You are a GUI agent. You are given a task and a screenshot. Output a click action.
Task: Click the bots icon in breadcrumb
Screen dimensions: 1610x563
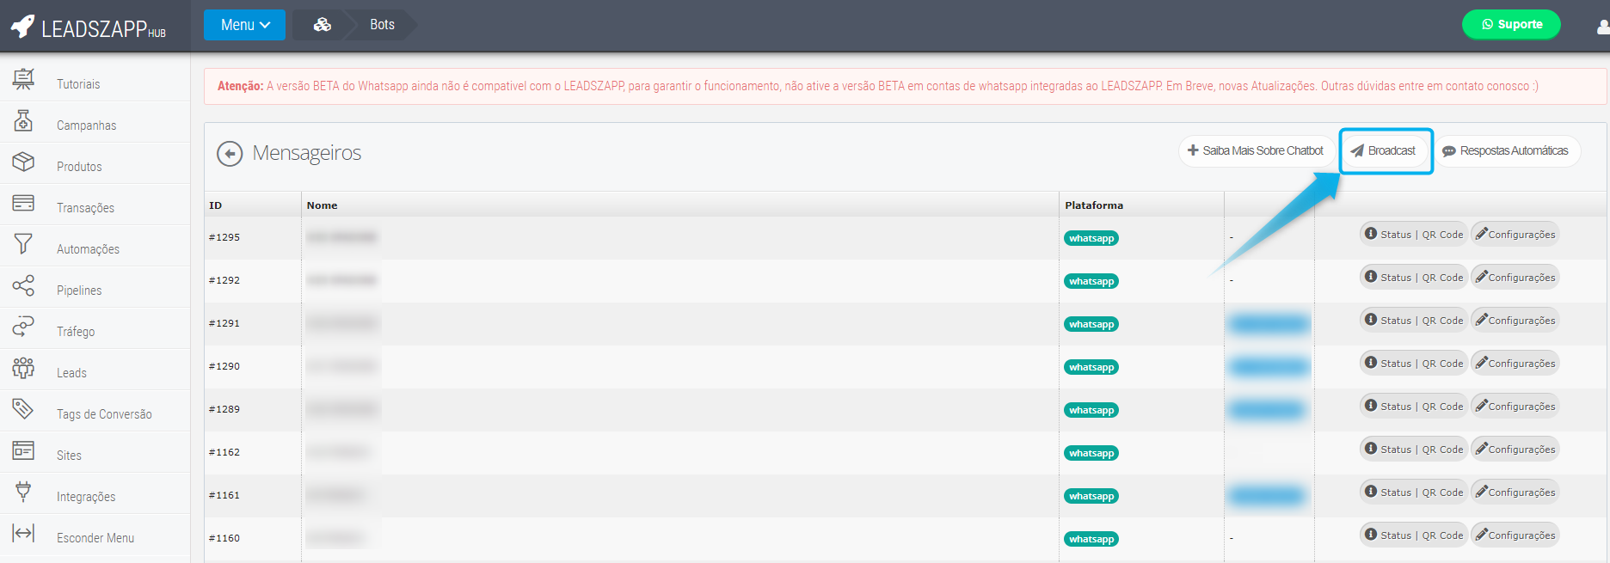click(323, 25)
